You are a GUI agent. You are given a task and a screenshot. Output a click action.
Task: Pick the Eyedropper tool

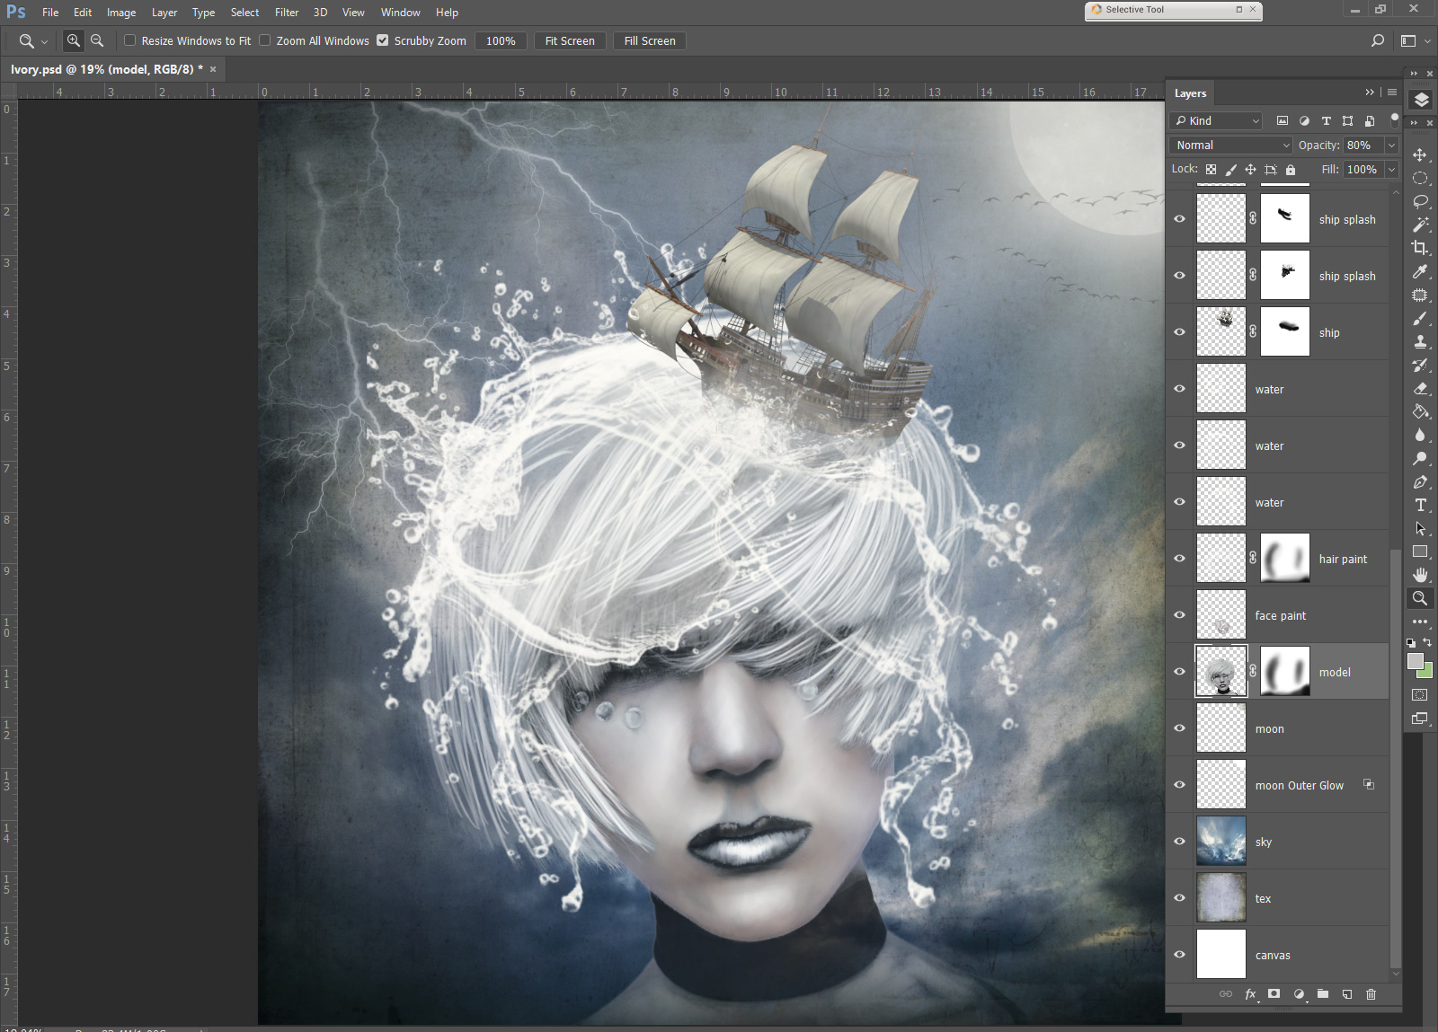tap(1420, 271)
